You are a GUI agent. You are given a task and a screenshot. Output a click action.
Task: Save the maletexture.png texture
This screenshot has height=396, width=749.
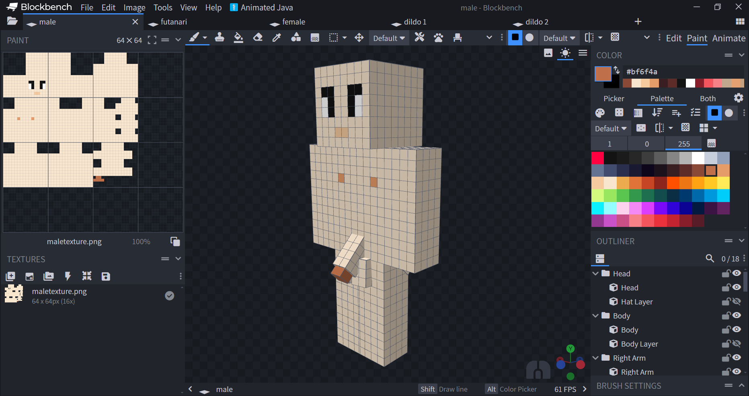pos(106,276)
